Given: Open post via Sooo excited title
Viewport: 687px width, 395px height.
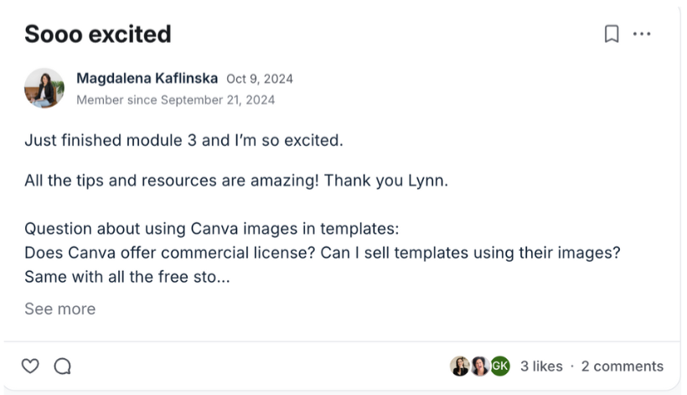Looking at the screenshot, I should coord(97,34).
